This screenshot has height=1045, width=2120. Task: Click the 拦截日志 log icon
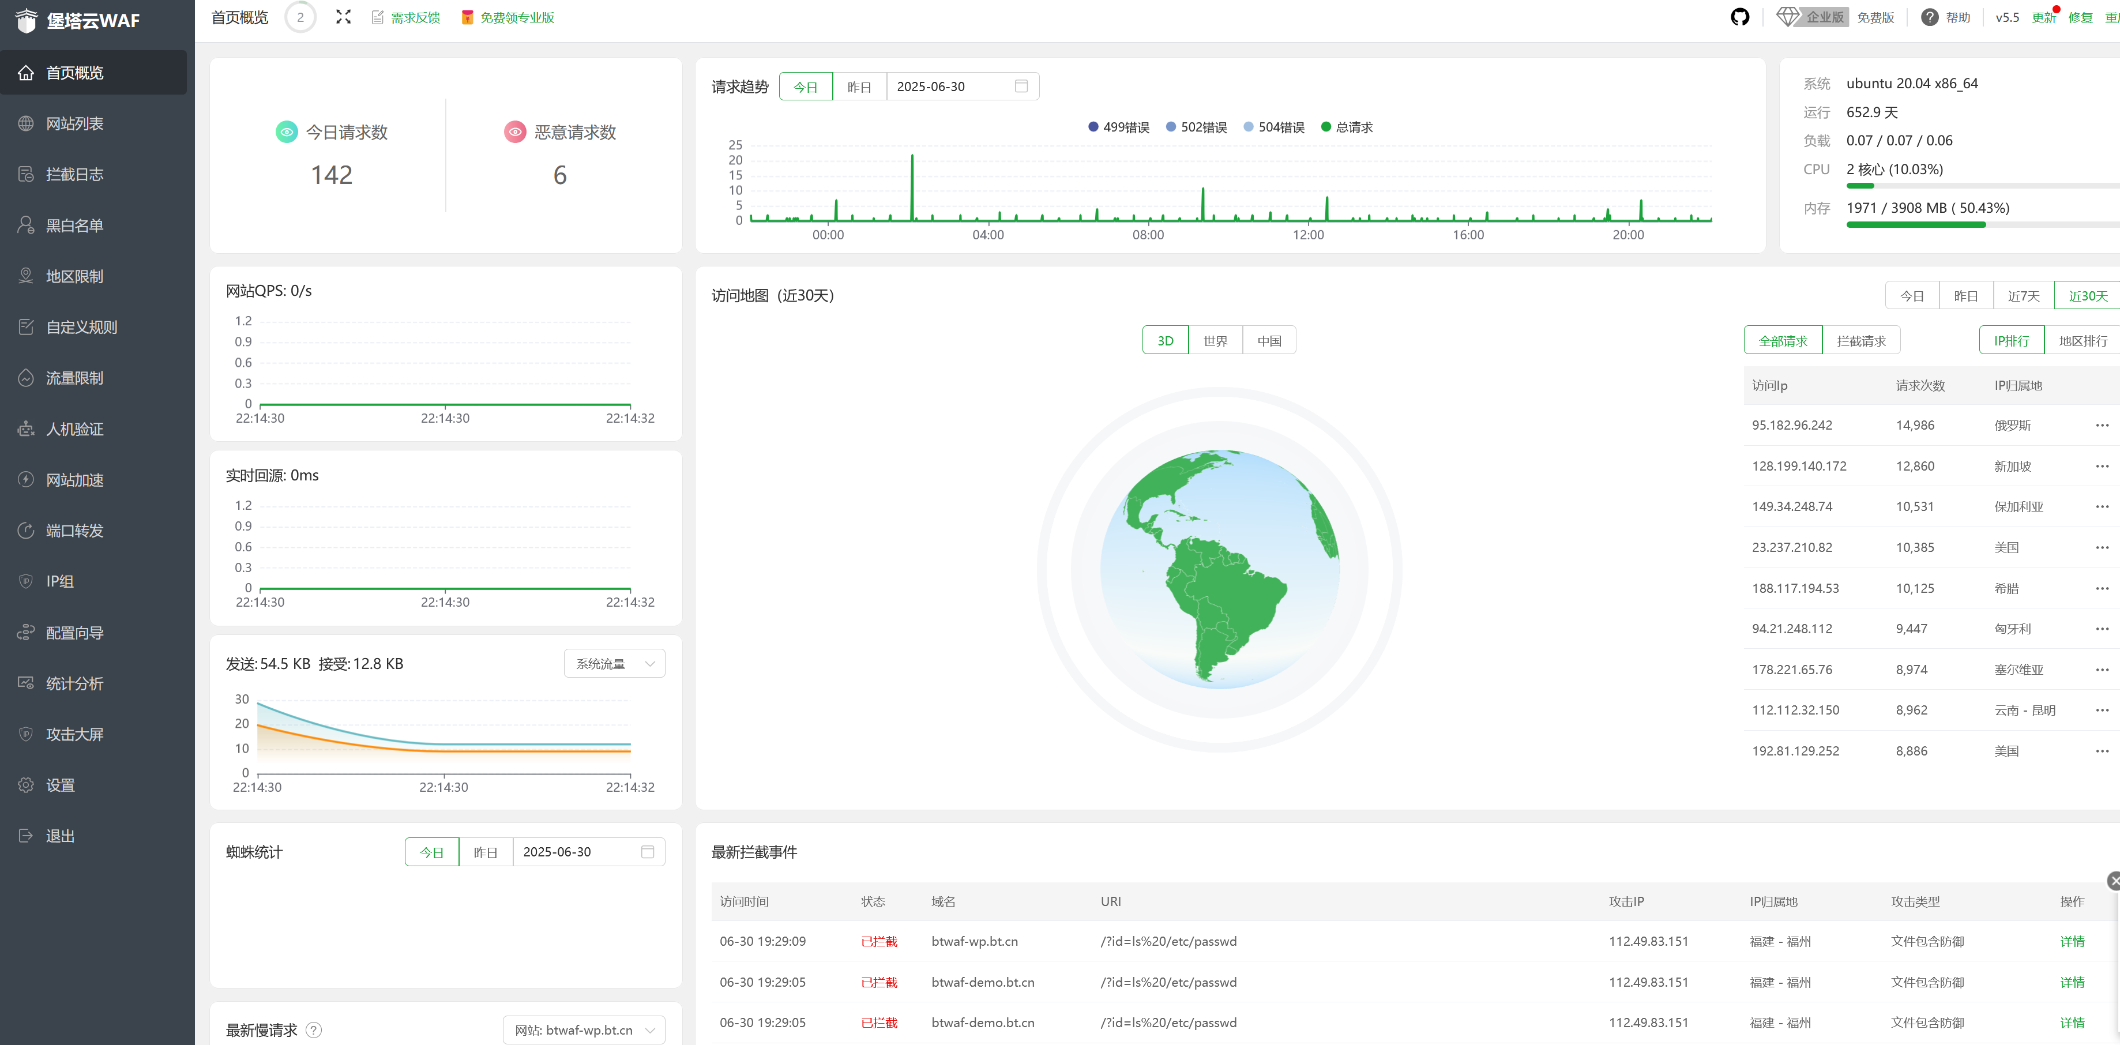(27, 174)
